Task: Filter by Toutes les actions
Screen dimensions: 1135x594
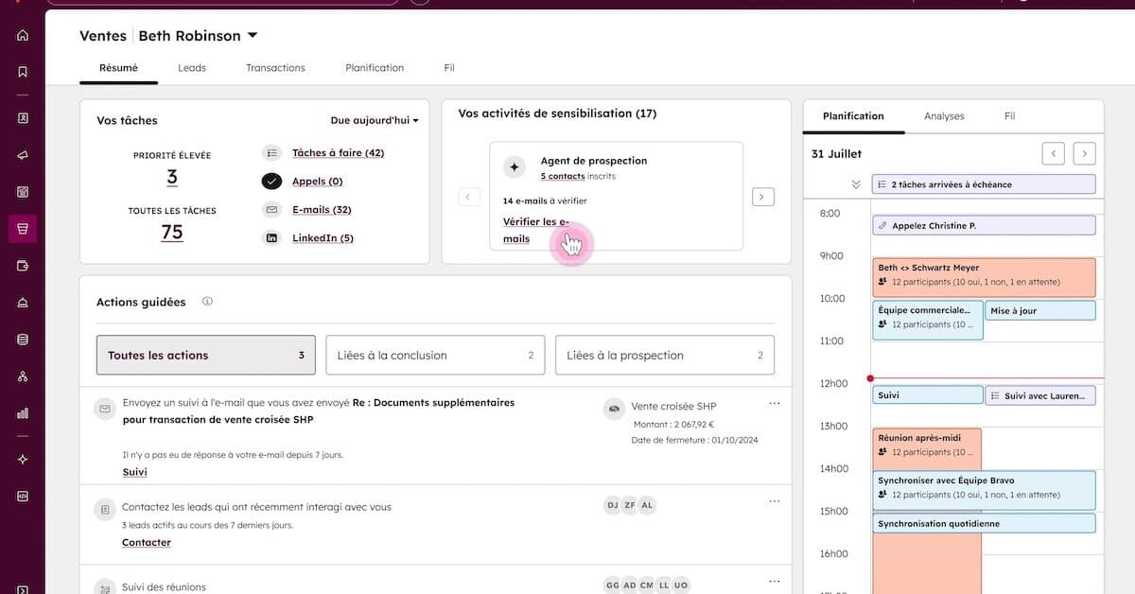Action: point(208,356)
